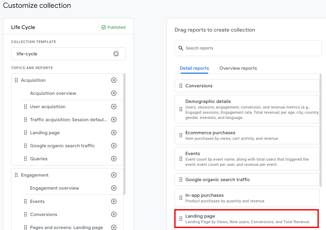Click drag handle of Landing page card
This screenshot has height=230, width=326.
(181, 219)
